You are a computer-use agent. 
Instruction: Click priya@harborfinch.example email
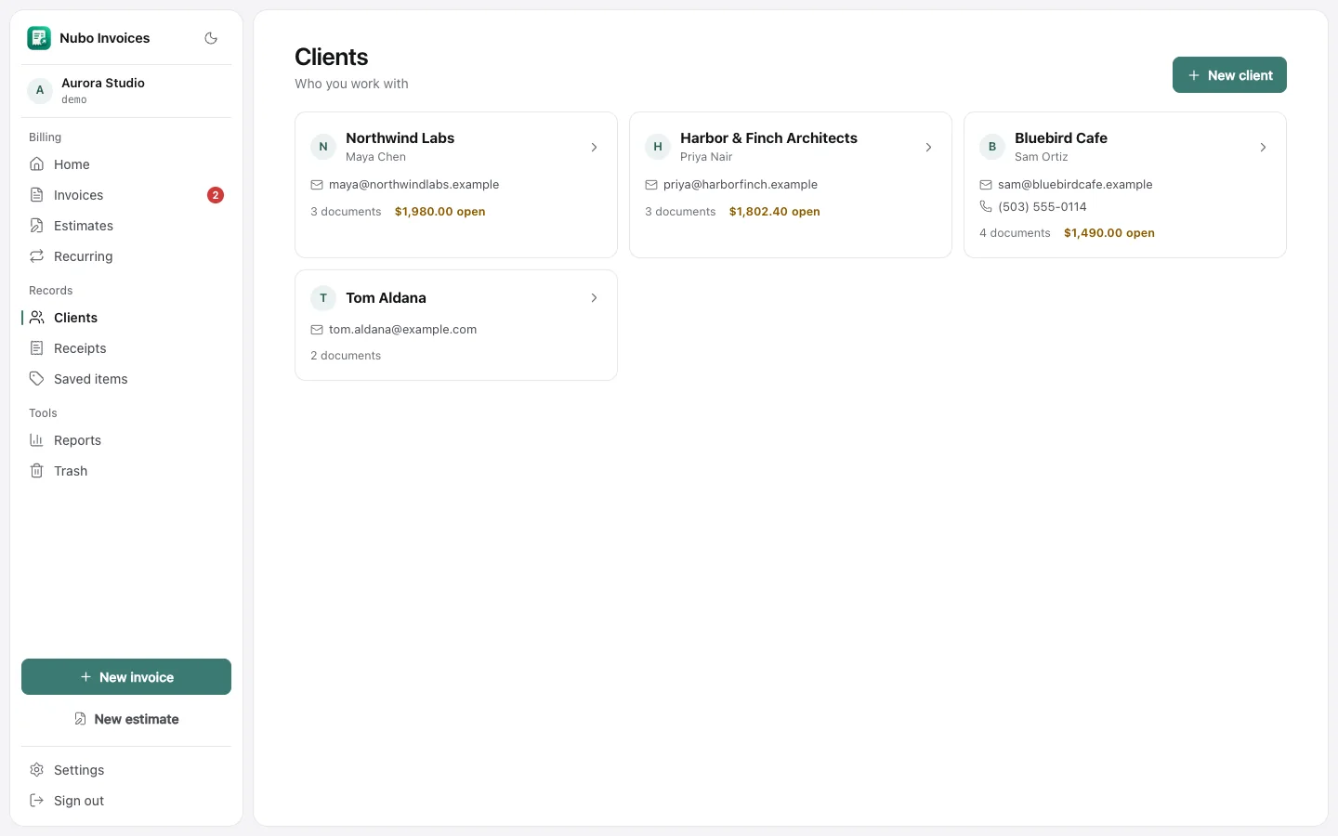(741, 185)
